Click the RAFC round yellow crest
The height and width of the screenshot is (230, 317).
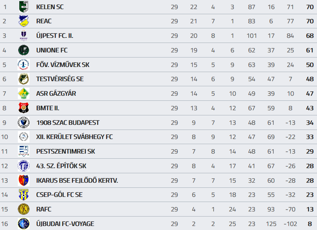pyautogui.click(x=24, y=209)
